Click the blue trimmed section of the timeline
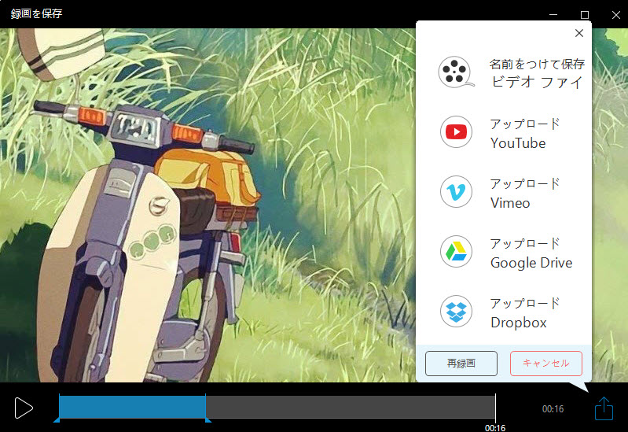 pos(132,407)
